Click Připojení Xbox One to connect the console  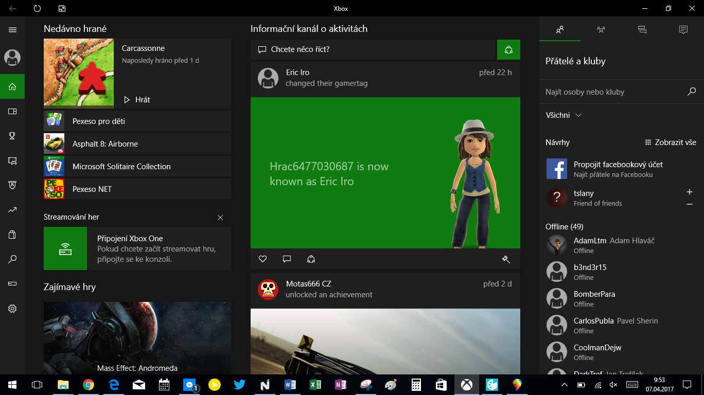point(137,249)
